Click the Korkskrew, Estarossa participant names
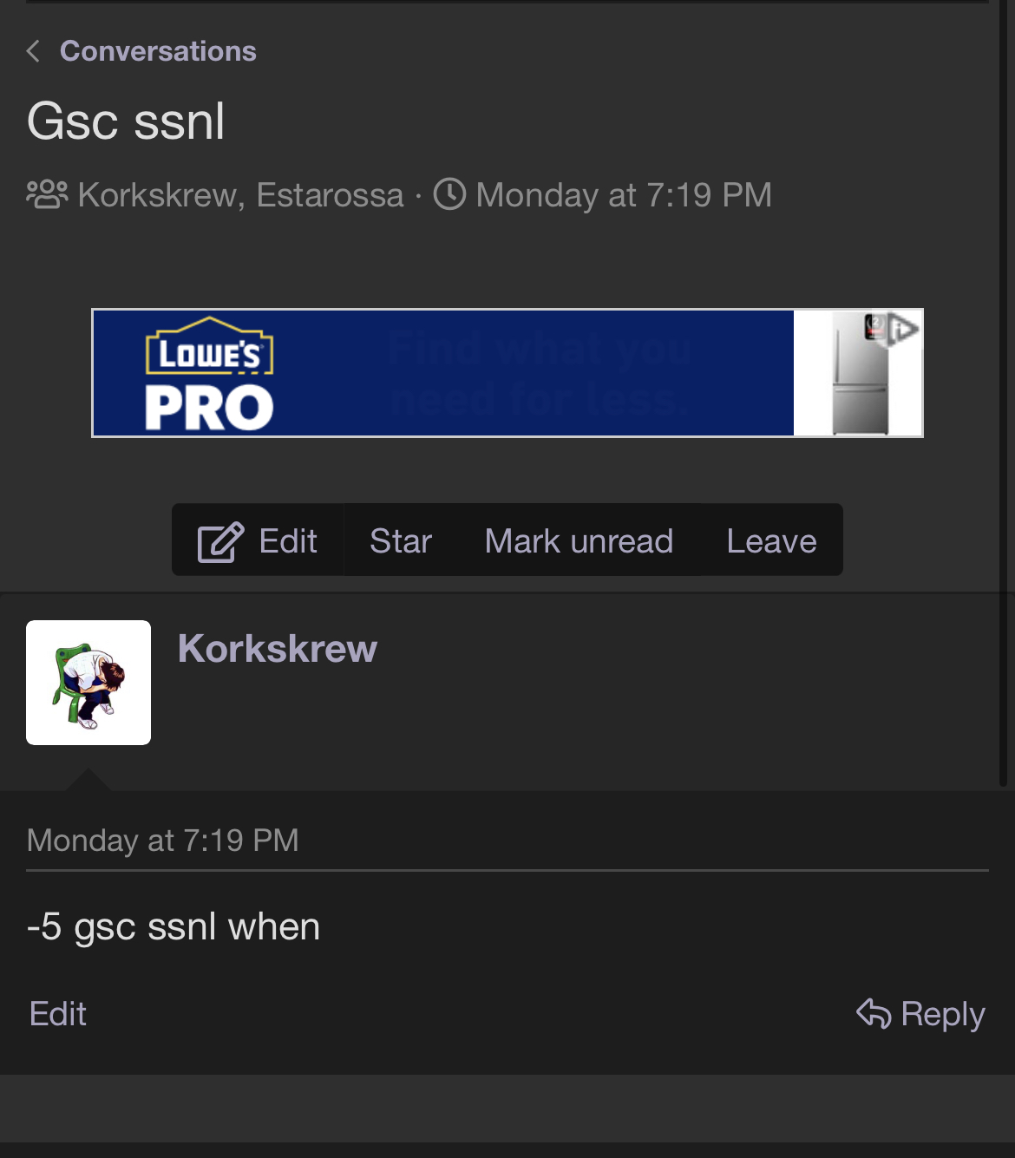1015x1158 pixels. pos(240,194)
